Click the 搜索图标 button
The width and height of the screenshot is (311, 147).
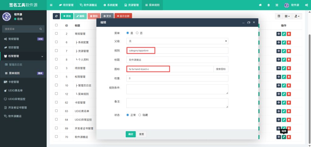pos(221,69)
